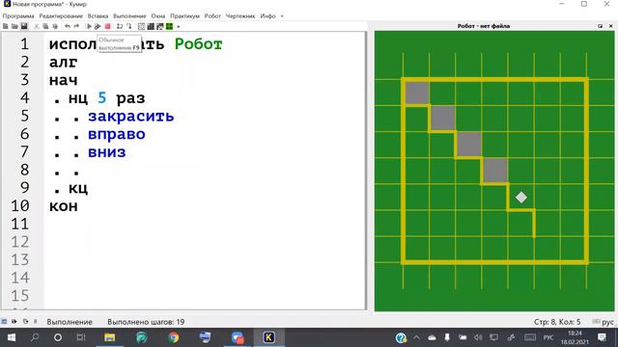Open the Программа menu

(x=18, y=16)
